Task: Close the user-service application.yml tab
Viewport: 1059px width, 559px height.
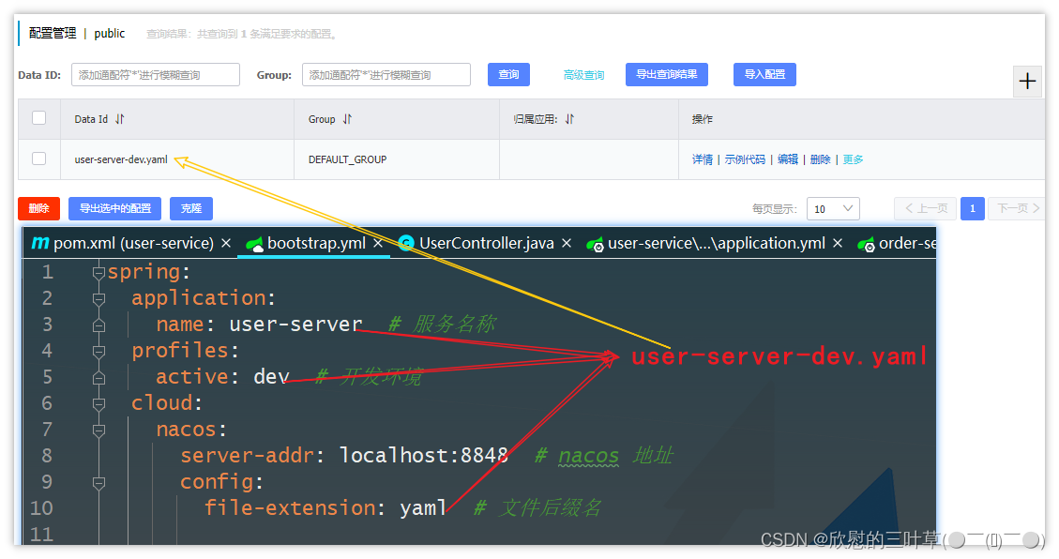Action: [838, 243]
